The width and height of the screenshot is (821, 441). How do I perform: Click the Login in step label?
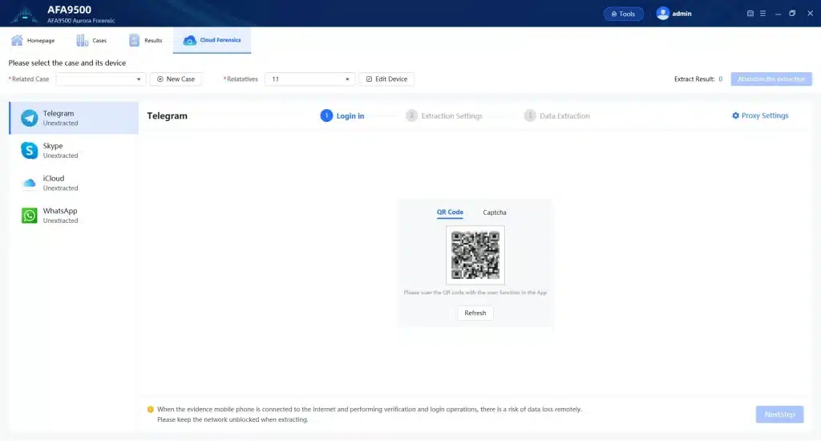(350, 115)
